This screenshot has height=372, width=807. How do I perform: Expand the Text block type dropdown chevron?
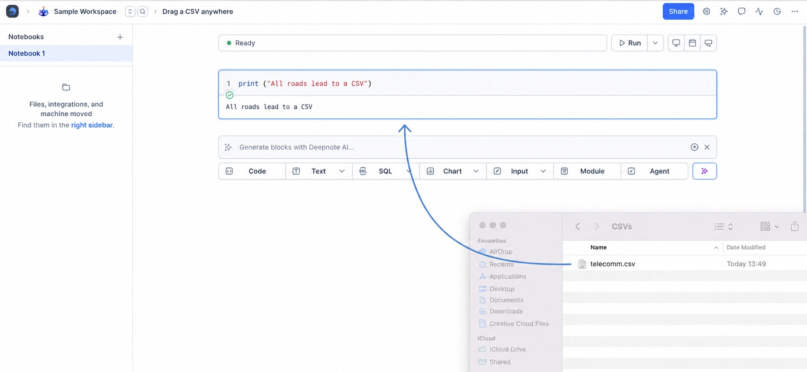pyautogui.click(x=342, y=171)
